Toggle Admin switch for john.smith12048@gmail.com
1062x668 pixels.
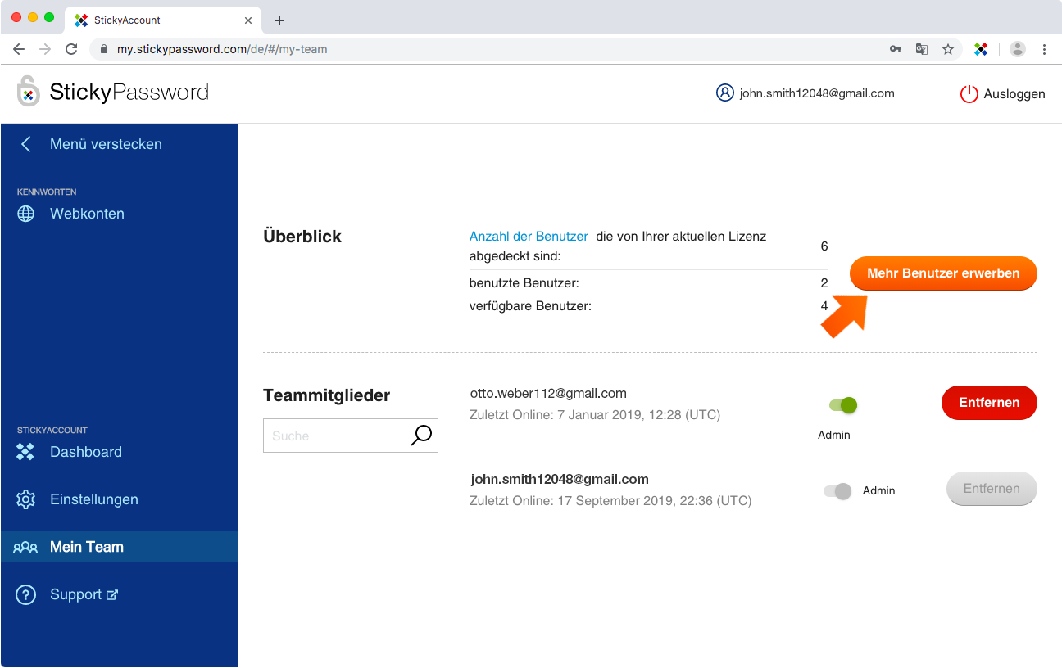[837, 491]
